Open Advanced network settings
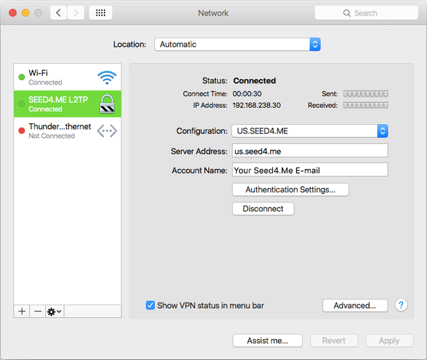 355,305
